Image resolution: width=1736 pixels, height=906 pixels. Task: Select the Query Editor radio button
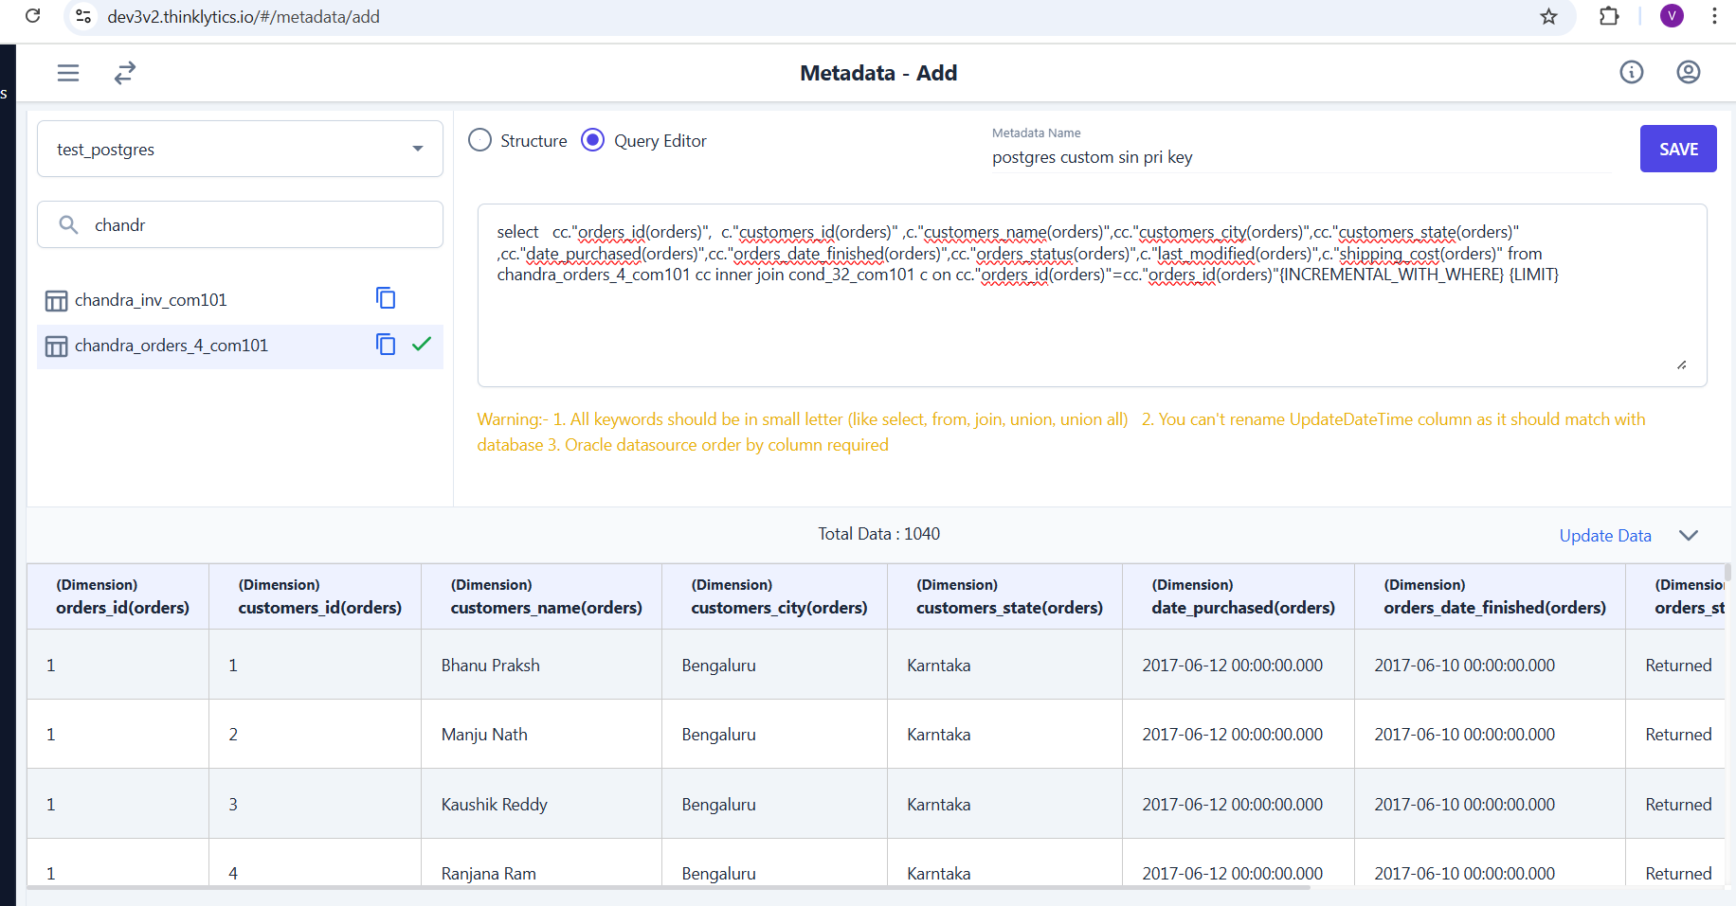[593, 140]
